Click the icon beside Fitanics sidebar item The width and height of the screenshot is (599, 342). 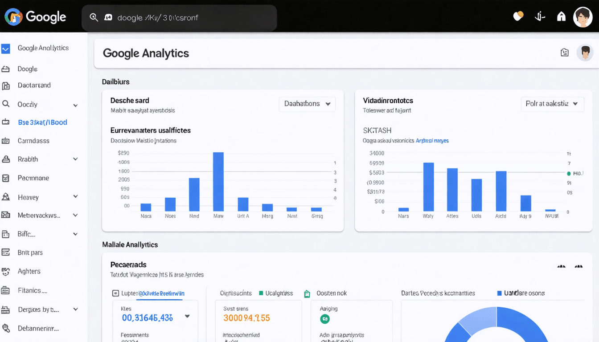[6, 290]
